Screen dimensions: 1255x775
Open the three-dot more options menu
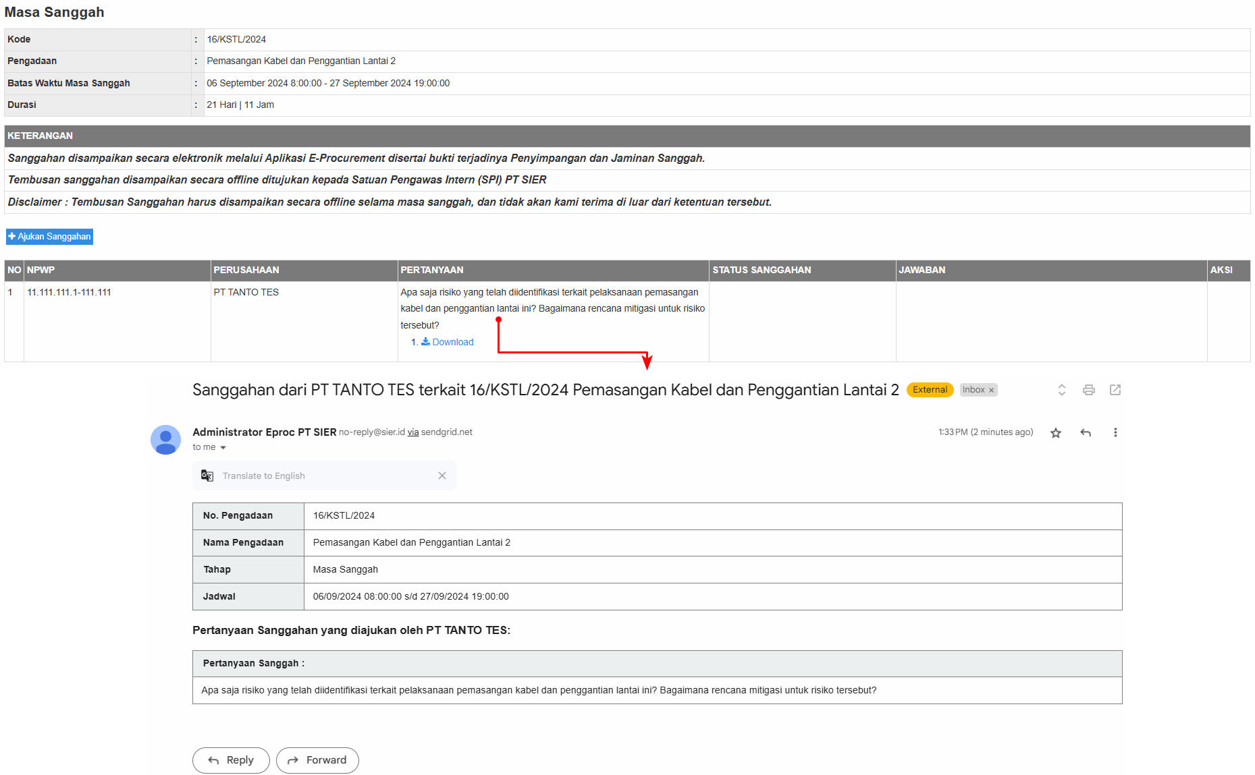[1115, 433]
